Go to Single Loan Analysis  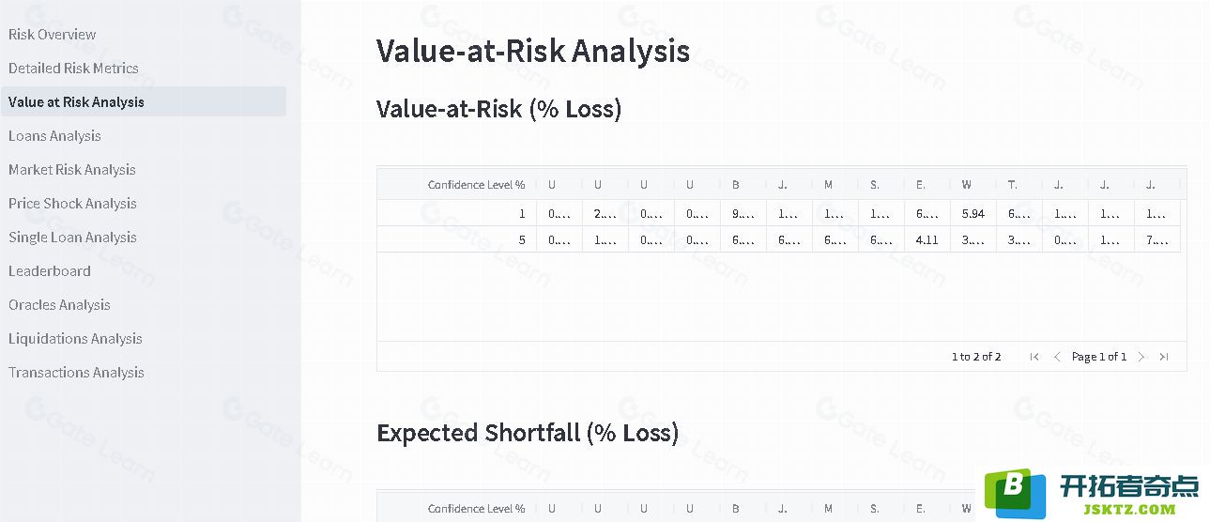tap(72, 238)
